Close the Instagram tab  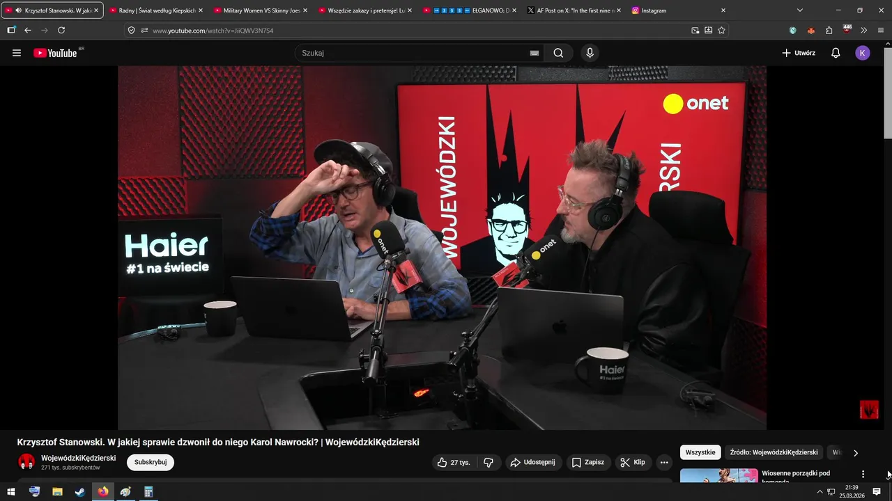click(723, 10)
